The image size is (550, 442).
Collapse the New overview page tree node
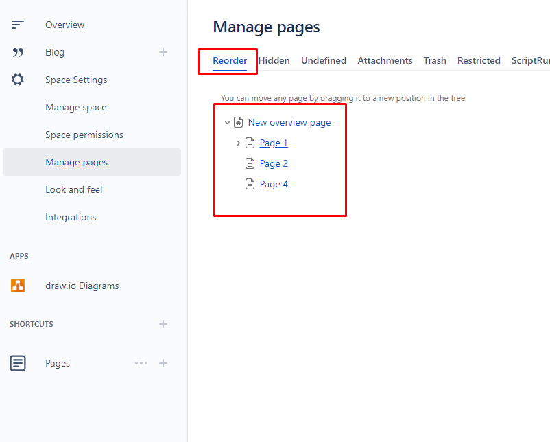click(227, 123)
